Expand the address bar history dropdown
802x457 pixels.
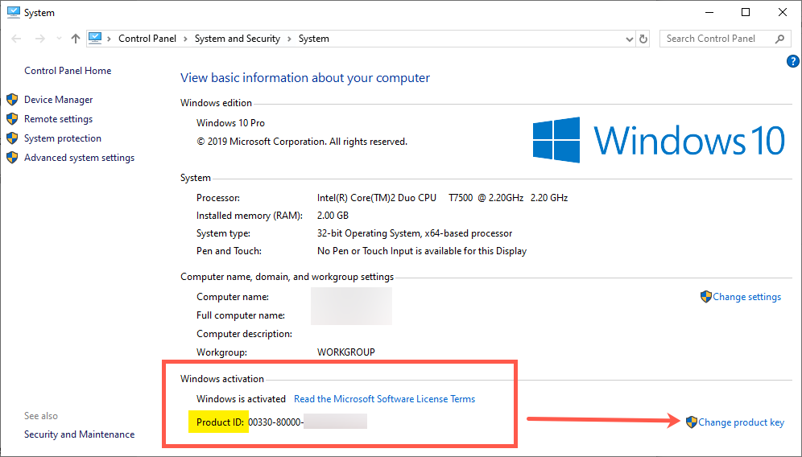coord(630,39)
